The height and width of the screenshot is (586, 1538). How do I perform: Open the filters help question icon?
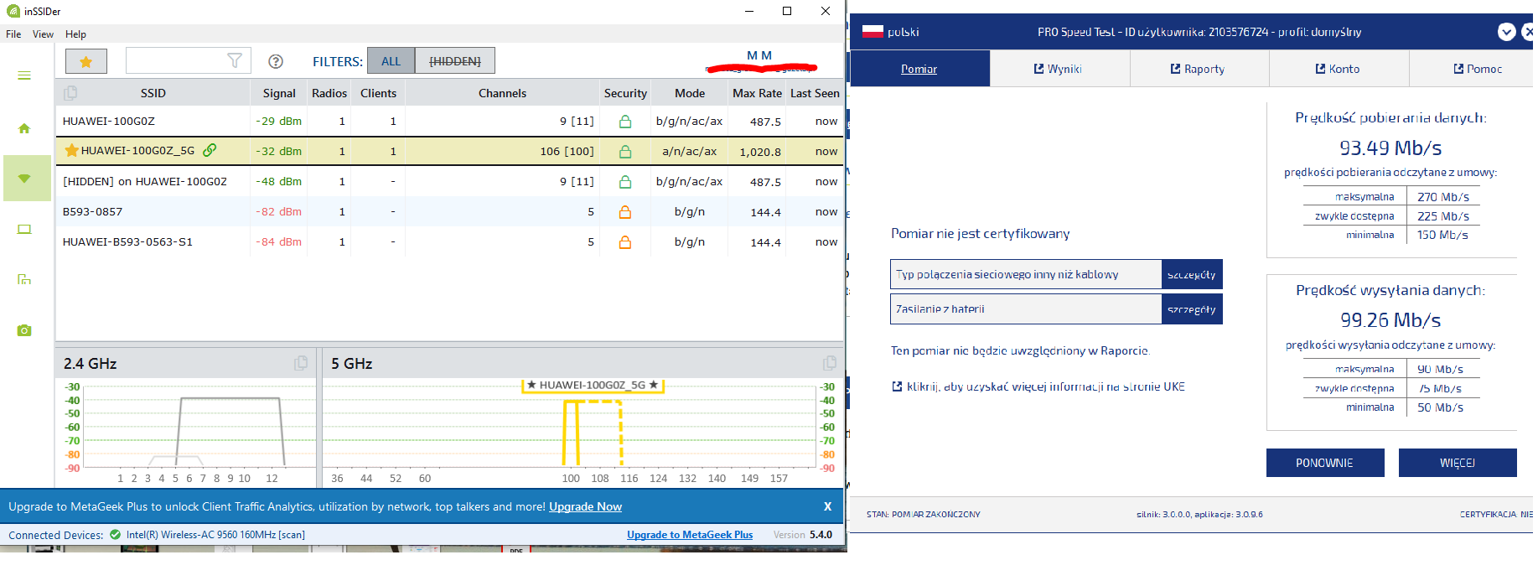276,61
